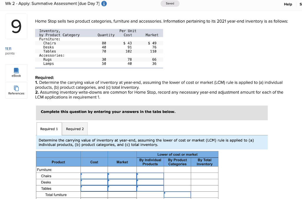Click the Furniture row in the answer table

point(58,169)
